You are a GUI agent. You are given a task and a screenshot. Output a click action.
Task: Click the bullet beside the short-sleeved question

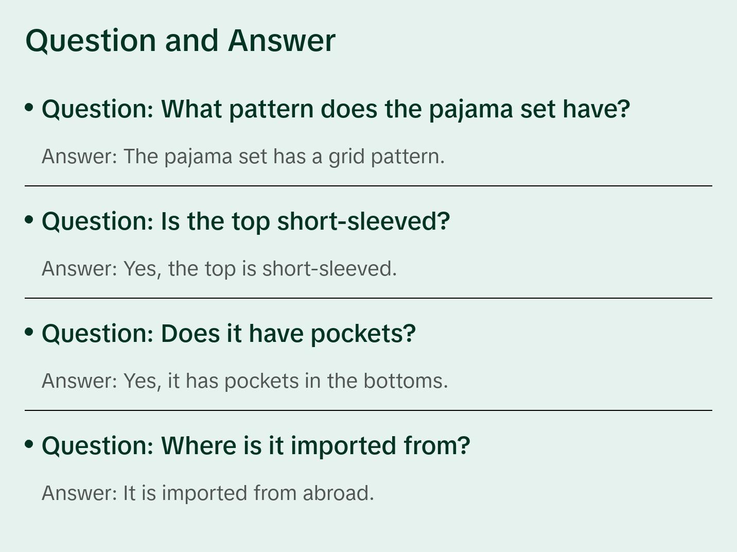(x=29, y=220)
